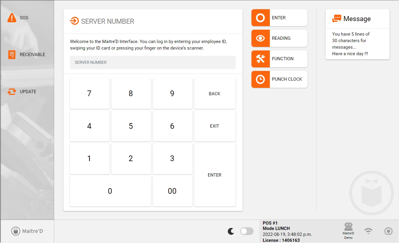
Task: Click the Maitre'D Demo store icon
Action: [x=348, y=227]
